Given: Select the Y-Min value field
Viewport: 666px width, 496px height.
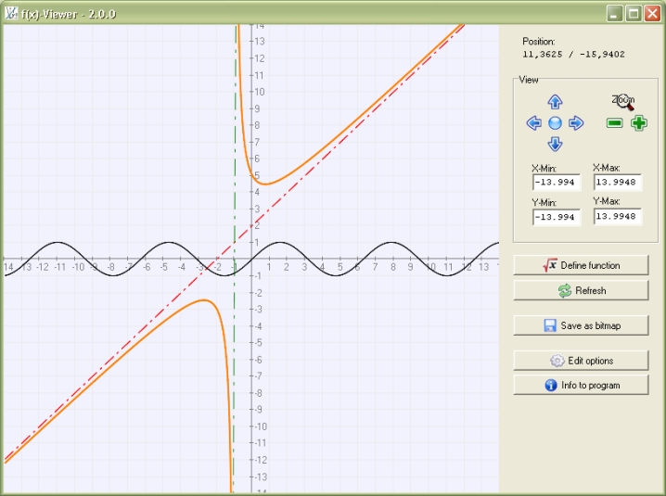Looking at the screenshot, I should point(557,217).
